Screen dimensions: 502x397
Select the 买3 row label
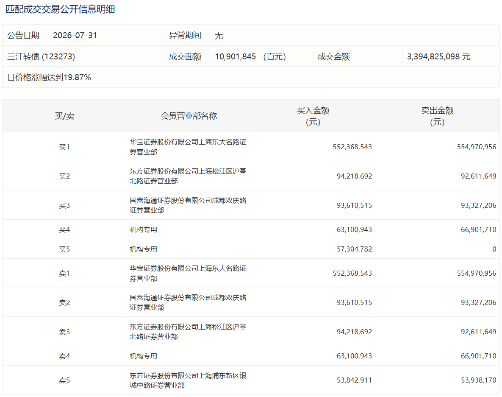coord(64,205)
